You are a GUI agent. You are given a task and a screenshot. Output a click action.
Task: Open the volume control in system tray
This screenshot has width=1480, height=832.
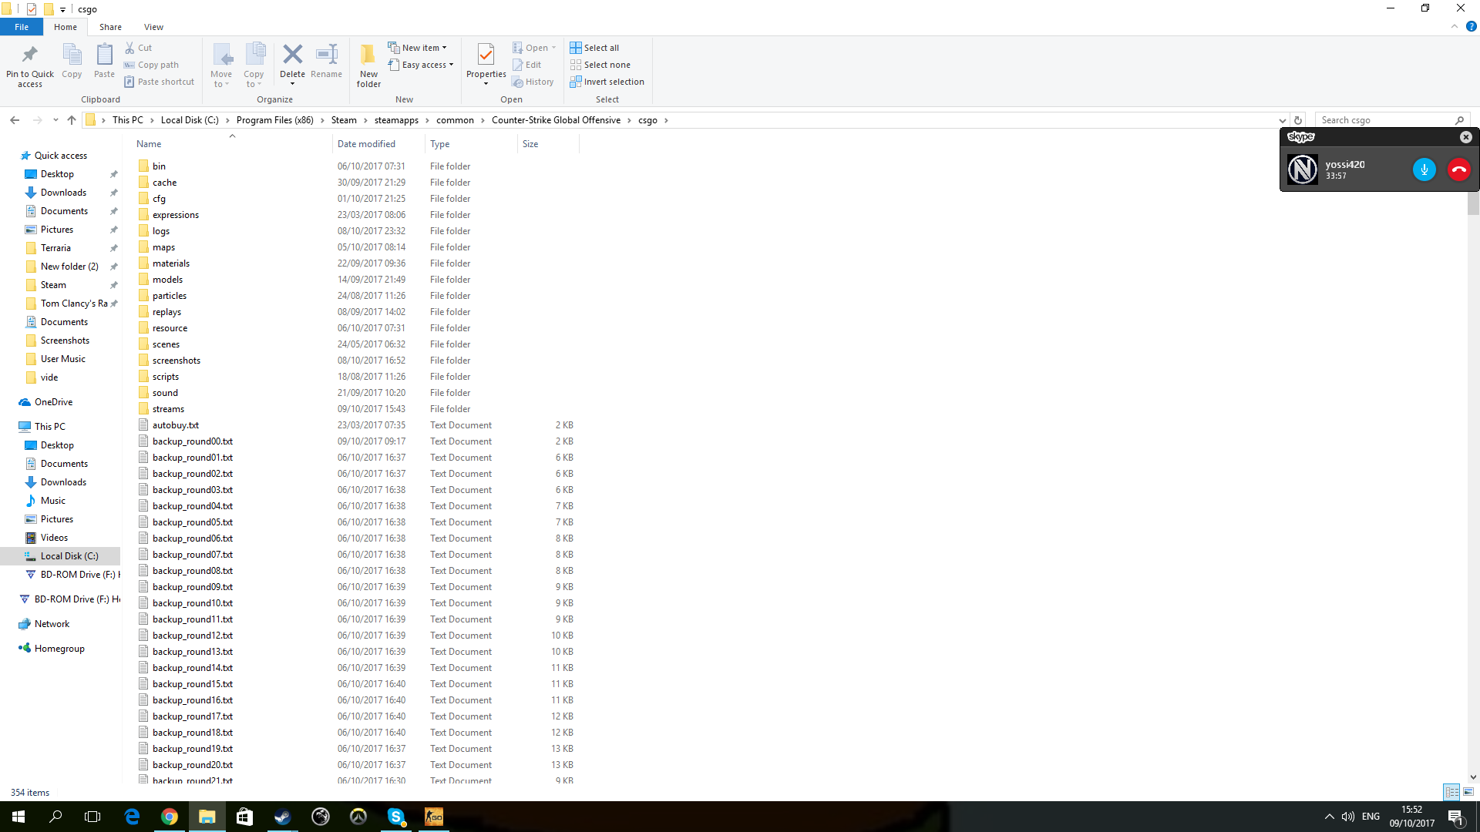[x=1347, y=817]
